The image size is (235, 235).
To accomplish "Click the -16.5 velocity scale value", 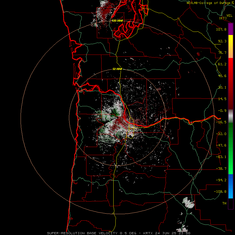I will point(221,122).
